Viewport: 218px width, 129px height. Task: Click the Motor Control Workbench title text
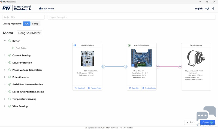pos(22,8)
